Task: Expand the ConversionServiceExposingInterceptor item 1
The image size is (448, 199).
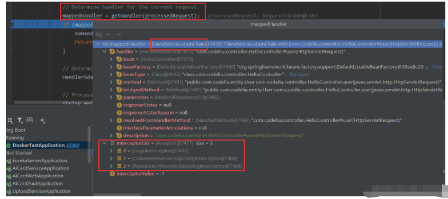Action: click(x=111, y=158)
